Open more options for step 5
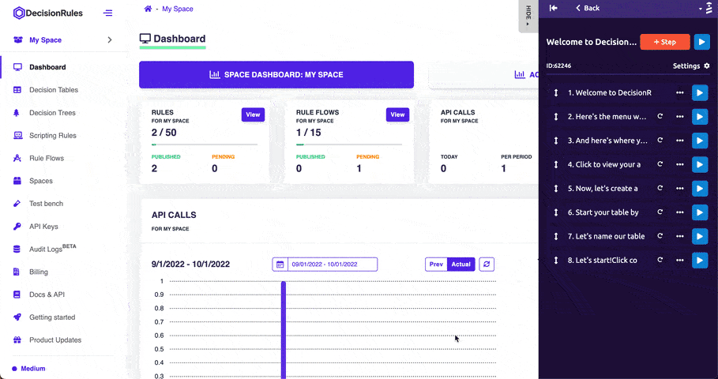The width and height of the screenshot is (718, 379). click(679, 189)
